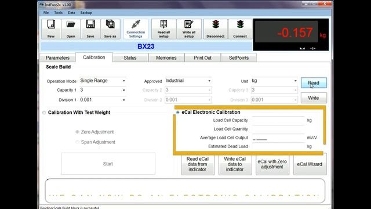Viewport: 371px width, 209px height.
Task: Expand the Division 3 dropdown
Action: pyautogui.click(x=295, y=100)
